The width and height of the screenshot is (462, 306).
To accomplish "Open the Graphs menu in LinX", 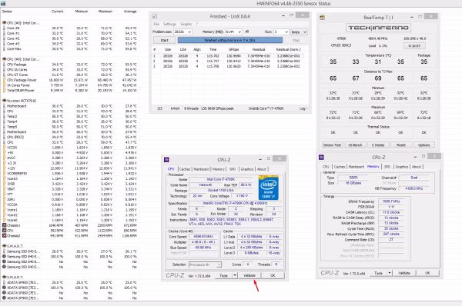I will (186, 24).
